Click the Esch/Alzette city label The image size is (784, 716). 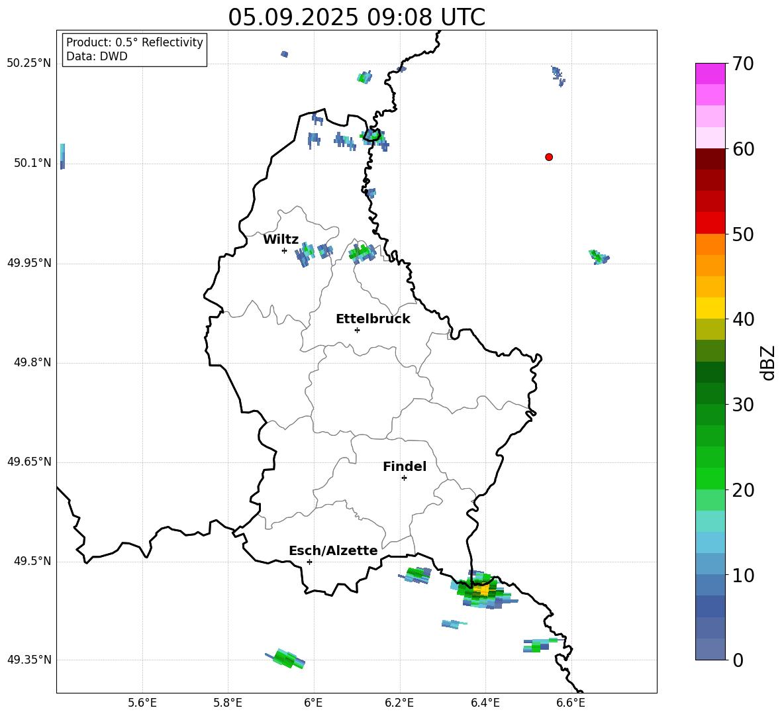tap(333, 550)
